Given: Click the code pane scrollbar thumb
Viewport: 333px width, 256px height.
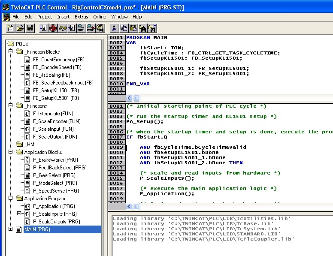Looking at the screenshot, I should [136, 206].
